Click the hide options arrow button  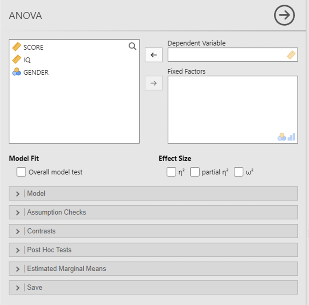point(284,16)
